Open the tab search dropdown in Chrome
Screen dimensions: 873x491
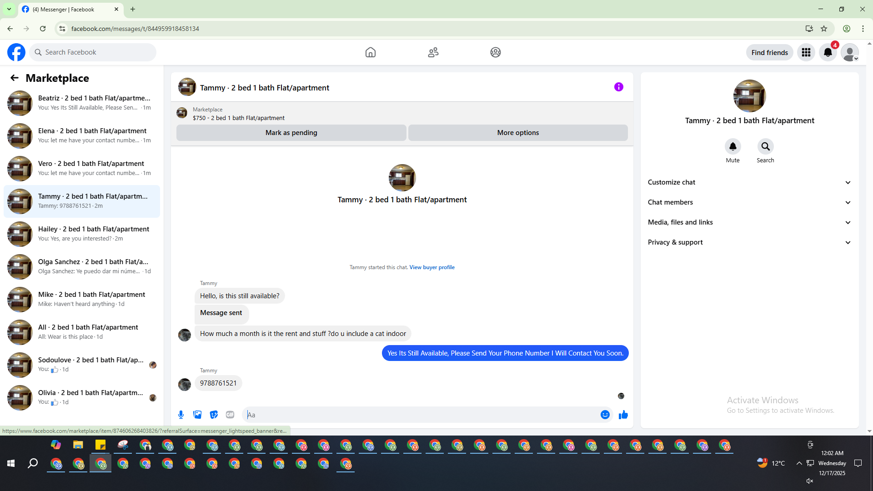(x=9, y=9)
